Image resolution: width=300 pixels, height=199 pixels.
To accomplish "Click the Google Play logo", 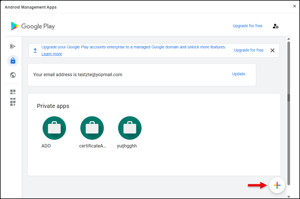I will pyautogui.click(x=33, y=26).
